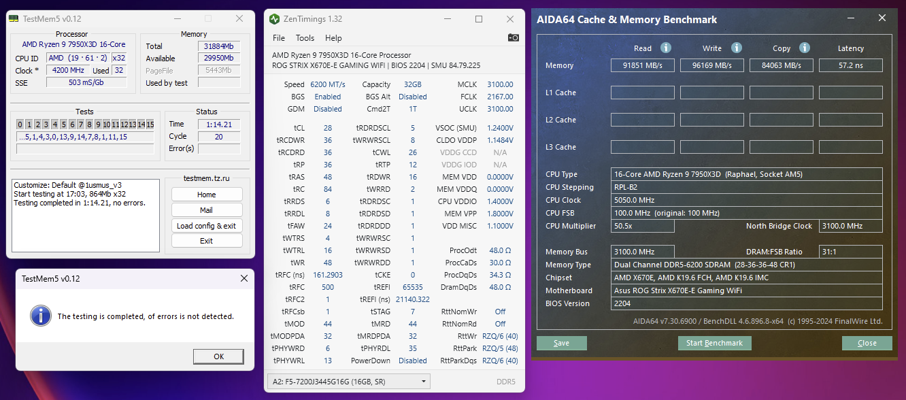Image resolution: width=906 pixels, height=400 pixels.
Task: Click the Memory Read value 91851 MB/s
Action: click(642, 65)
